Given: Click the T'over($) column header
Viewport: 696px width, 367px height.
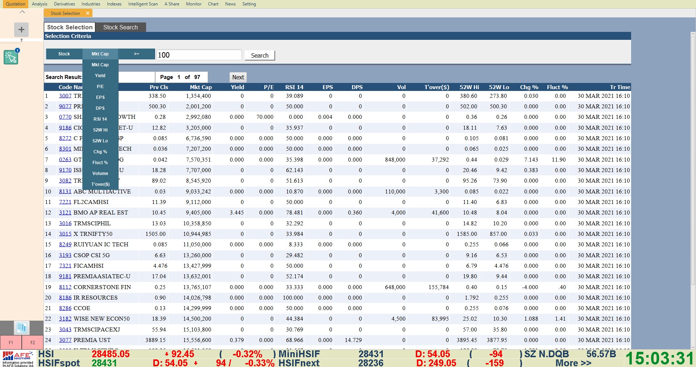Looking at the screenshot, I should (436, 87).
